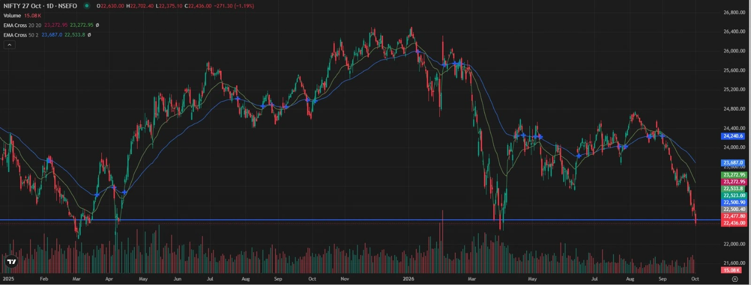
Task: Click the Feb label on time axis
Action: pyautogui.click(x=44, y=279)
